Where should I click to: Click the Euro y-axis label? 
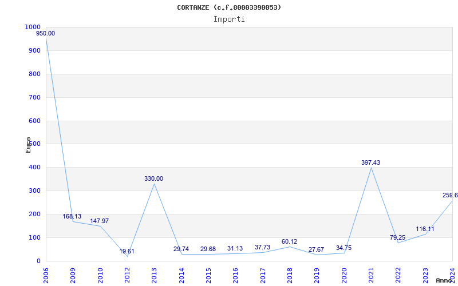tap(28, 145)
